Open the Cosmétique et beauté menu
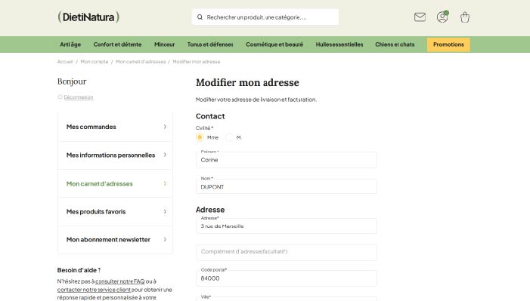 (x=274, y=45)
